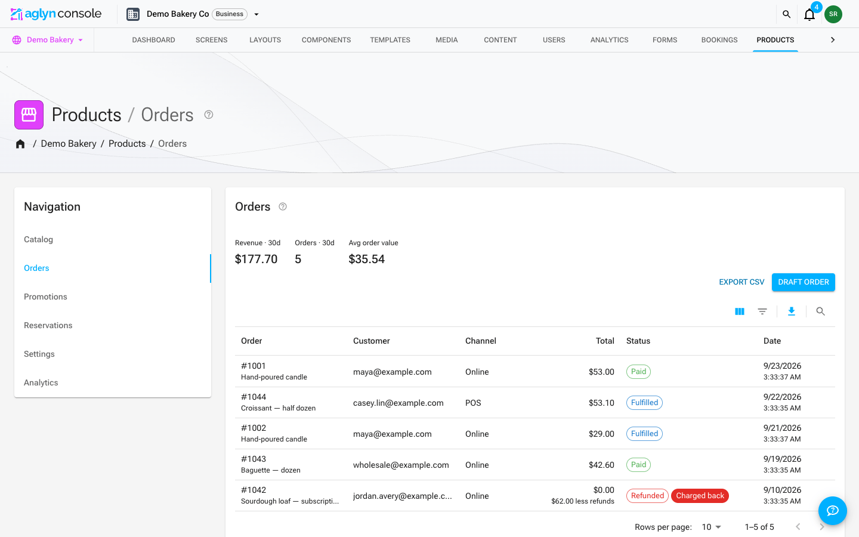Create a new Draft Order
The image size is (859, 537).
point(804,282)
